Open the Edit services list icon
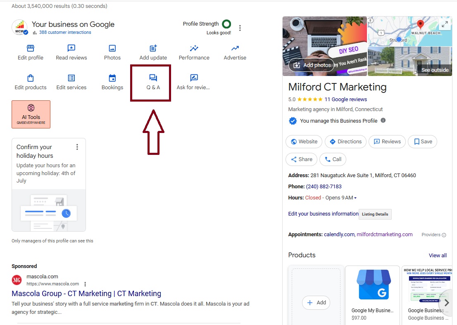 click(x=71, y=78)
